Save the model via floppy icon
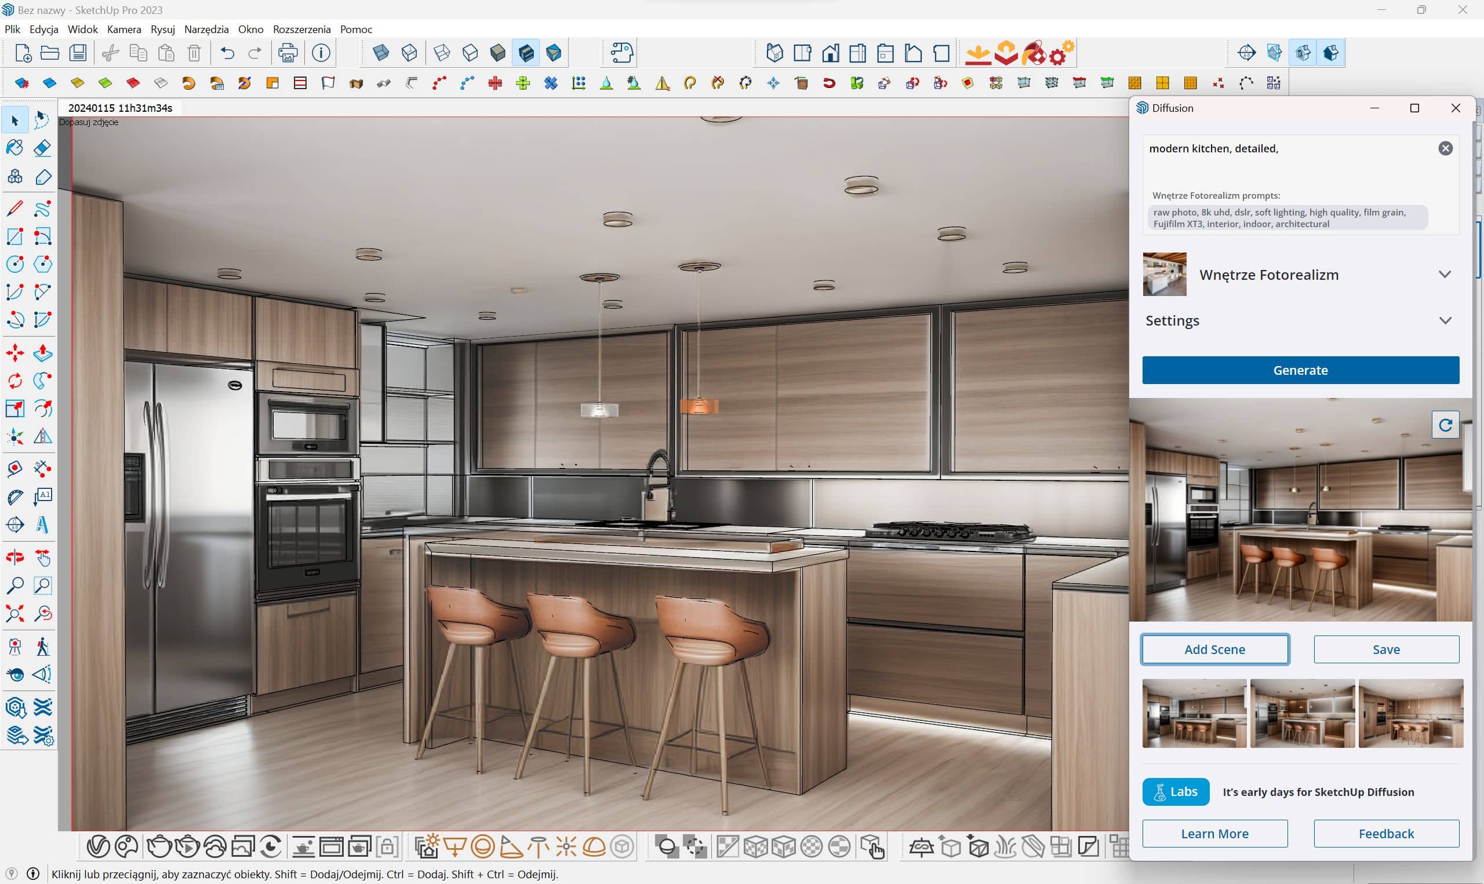The height and width of the screenshot is (884, 1484). tap(78, 53)
